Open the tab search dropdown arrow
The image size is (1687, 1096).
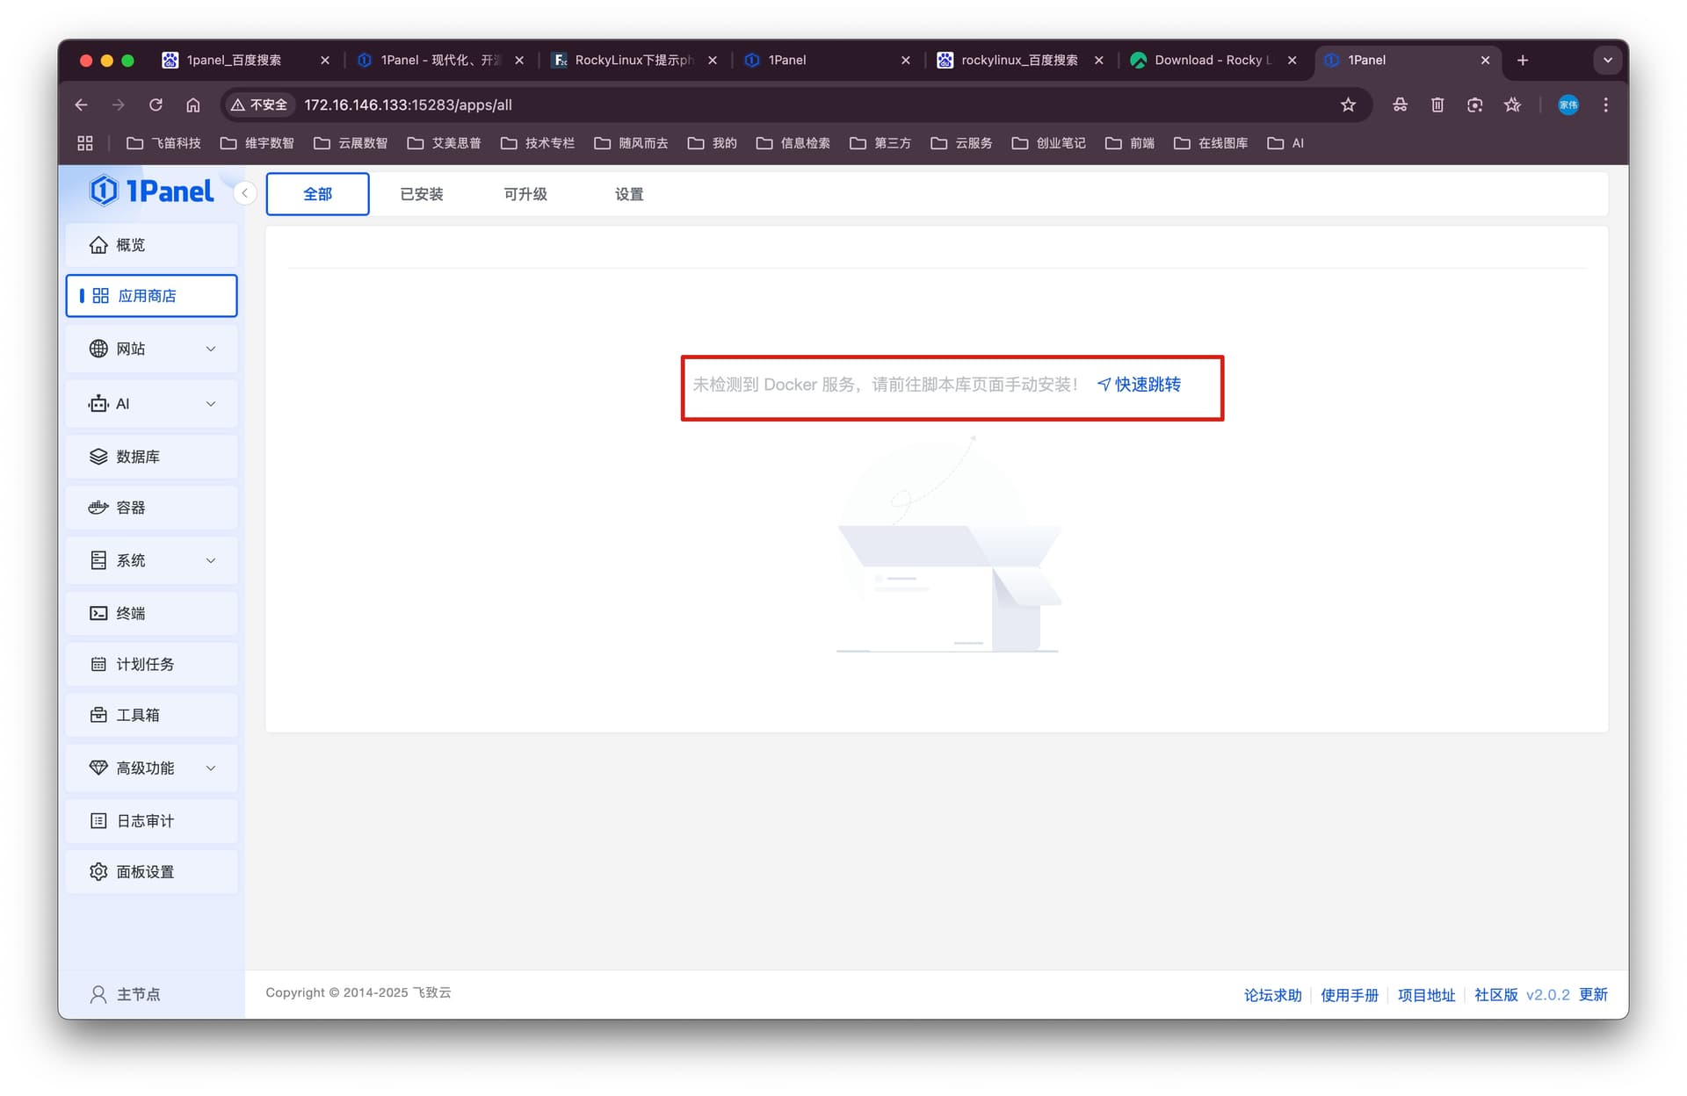1607,60
